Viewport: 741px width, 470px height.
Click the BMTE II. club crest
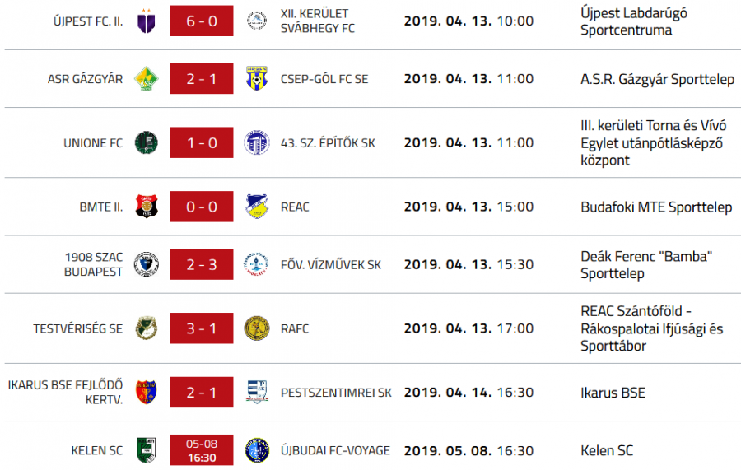[147, 207]
